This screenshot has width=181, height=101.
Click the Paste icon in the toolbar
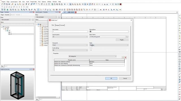click(x=20, y=4)
